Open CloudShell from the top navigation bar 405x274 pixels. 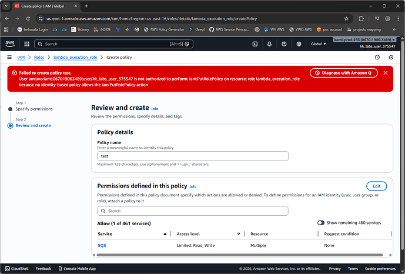(255, 44)
